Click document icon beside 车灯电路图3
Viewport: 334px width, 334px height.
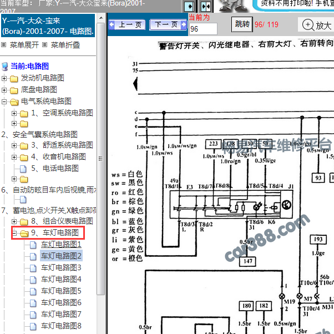(x=33, y=268)
